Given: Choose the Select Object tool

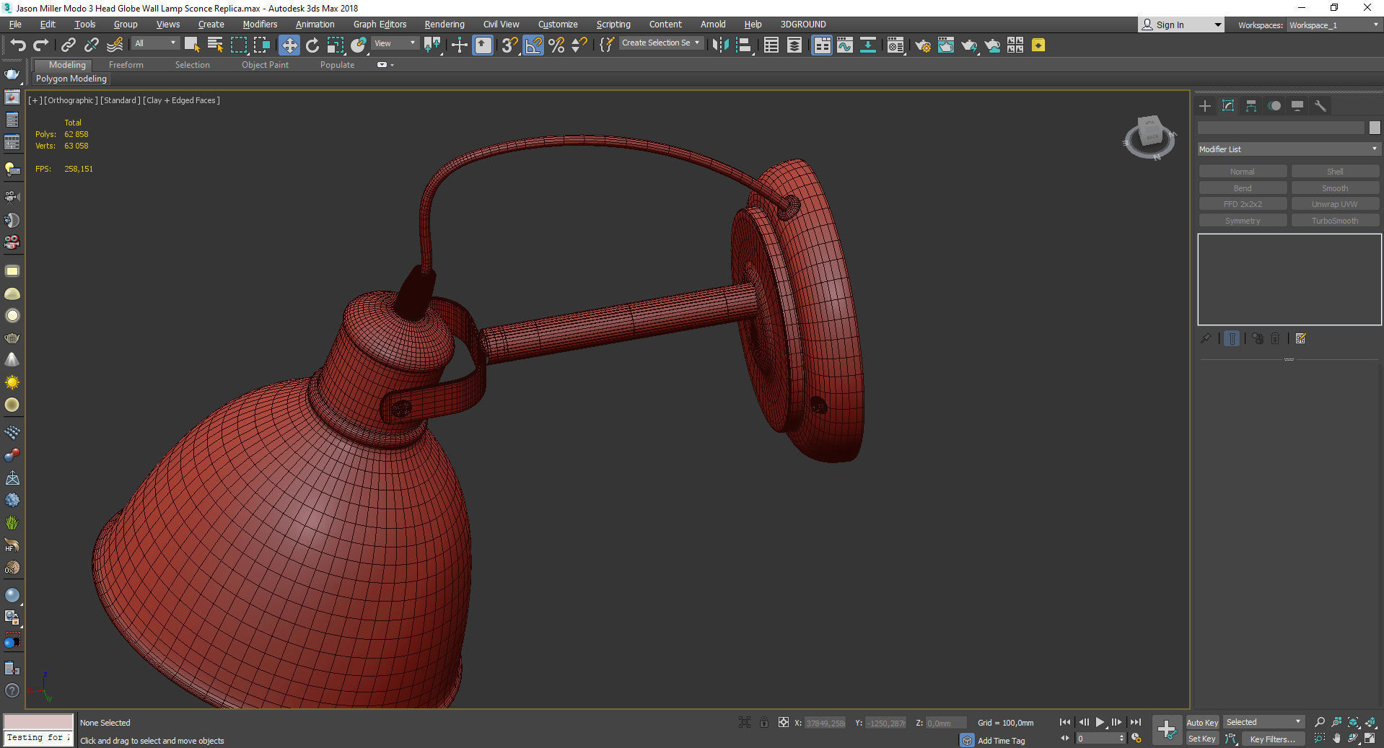Looking at the screenshot, I should click(192, 45).
